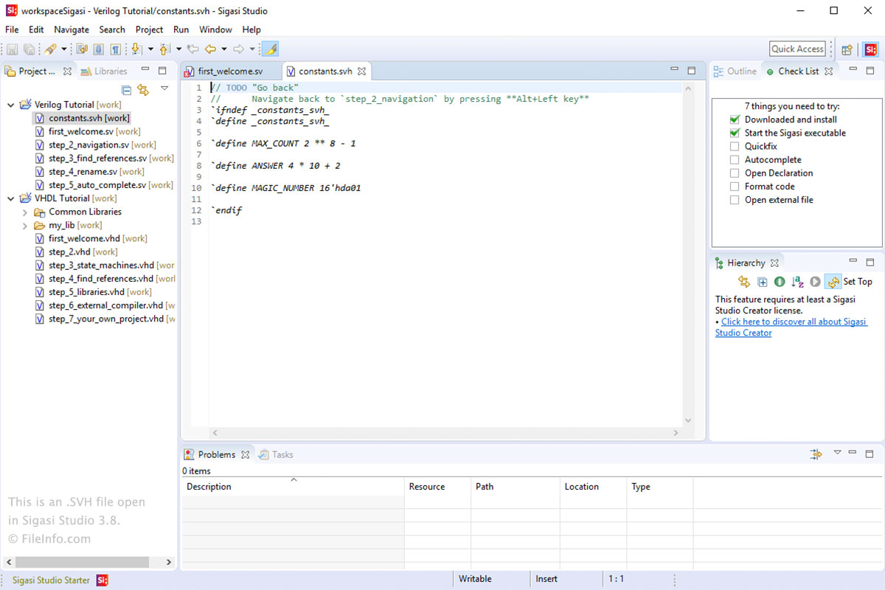Screen dimensions: 885x590
Task: Click the alphabetical Sort icon in Hierarchy
Action: click(x=797, y=282)
